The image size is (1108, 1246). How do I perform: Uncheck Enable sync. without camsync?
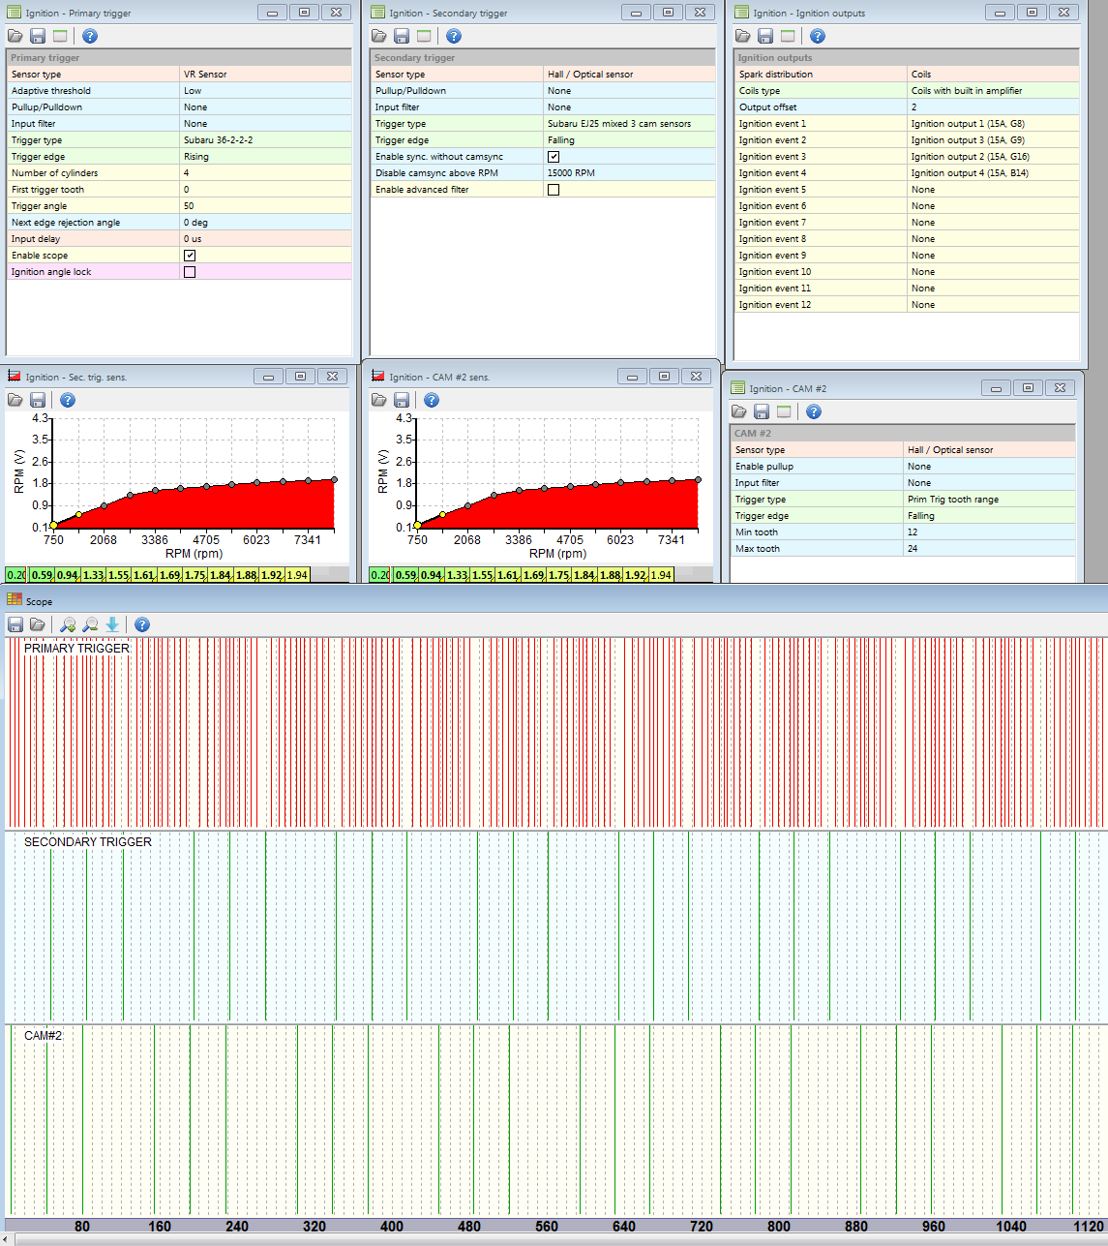[x=554, y=157]
